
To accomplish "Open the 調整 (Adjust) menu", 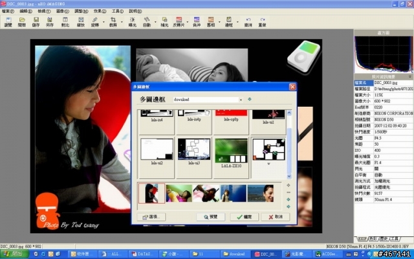I will [81, 11].
